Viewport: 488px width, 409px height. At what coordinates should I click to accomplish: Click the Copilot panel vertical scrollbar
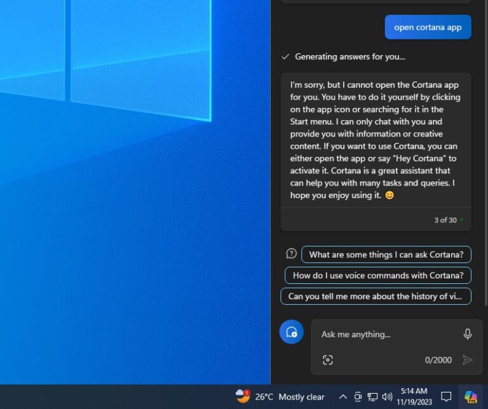tap(486, 152)
